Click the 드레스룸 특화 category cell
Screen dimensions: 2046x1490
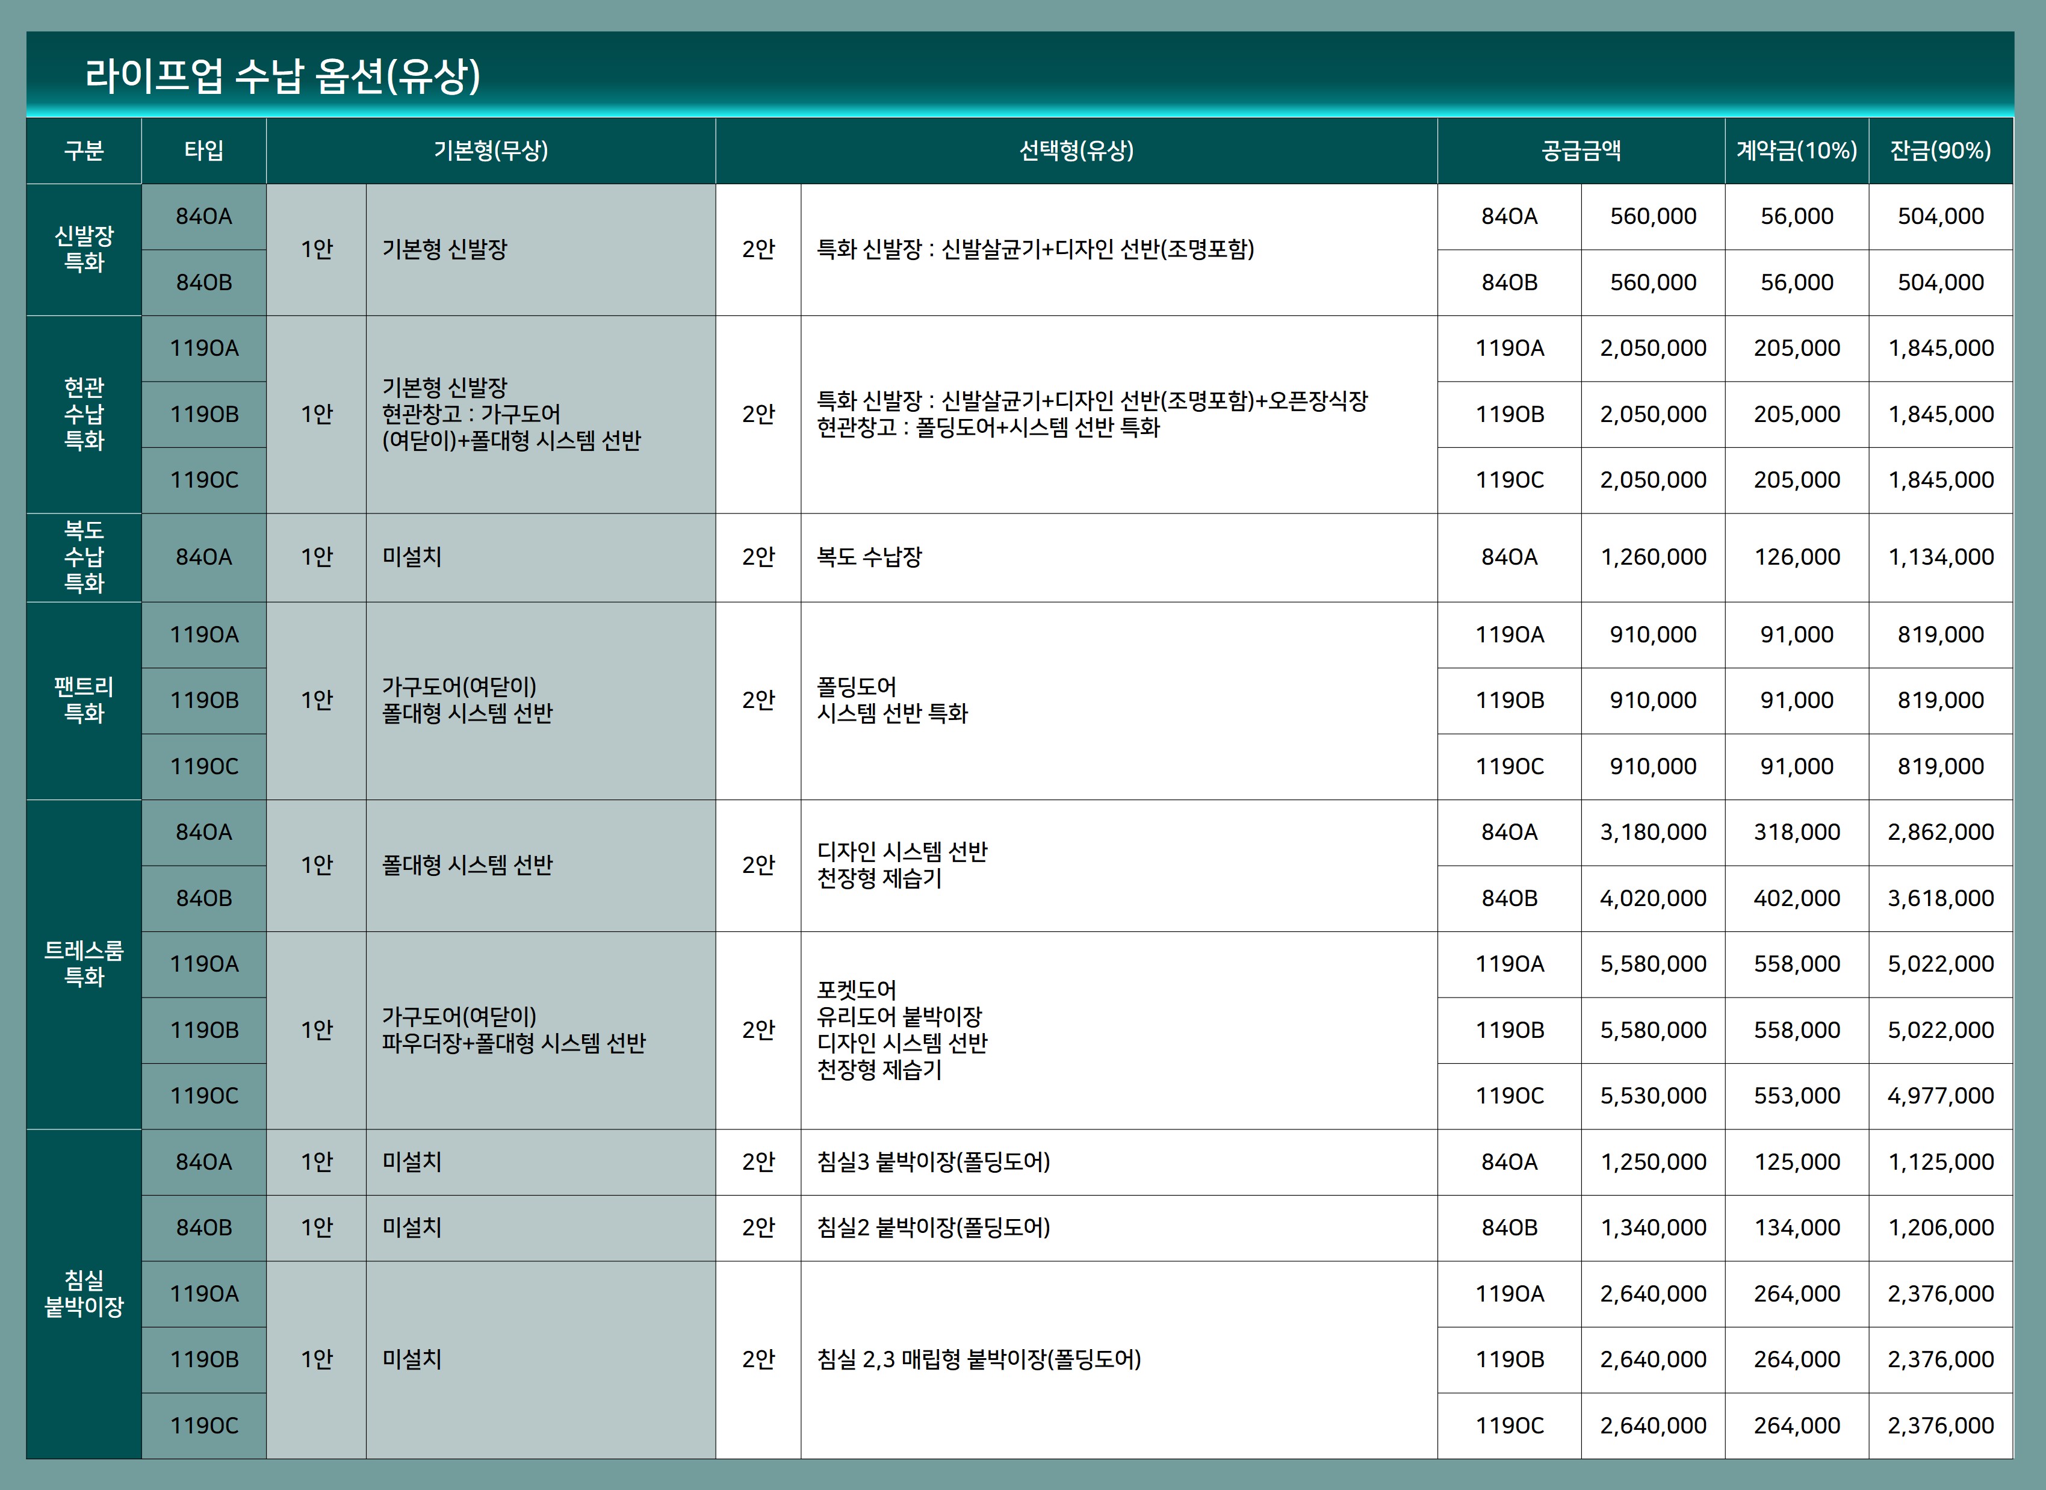point(84,964)
